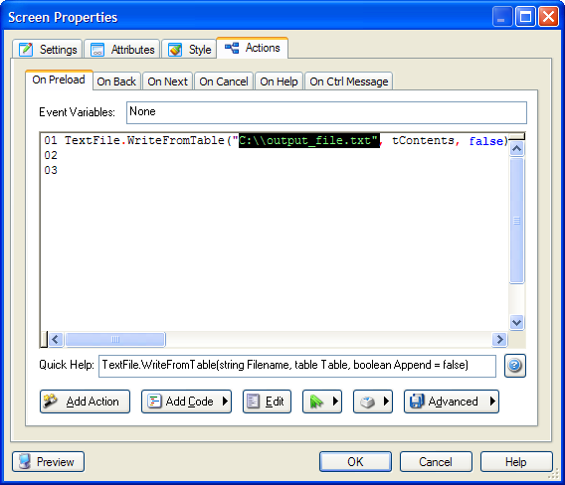
Task: Click the vertical scrollbar down arrow
Action: point(517,322)
